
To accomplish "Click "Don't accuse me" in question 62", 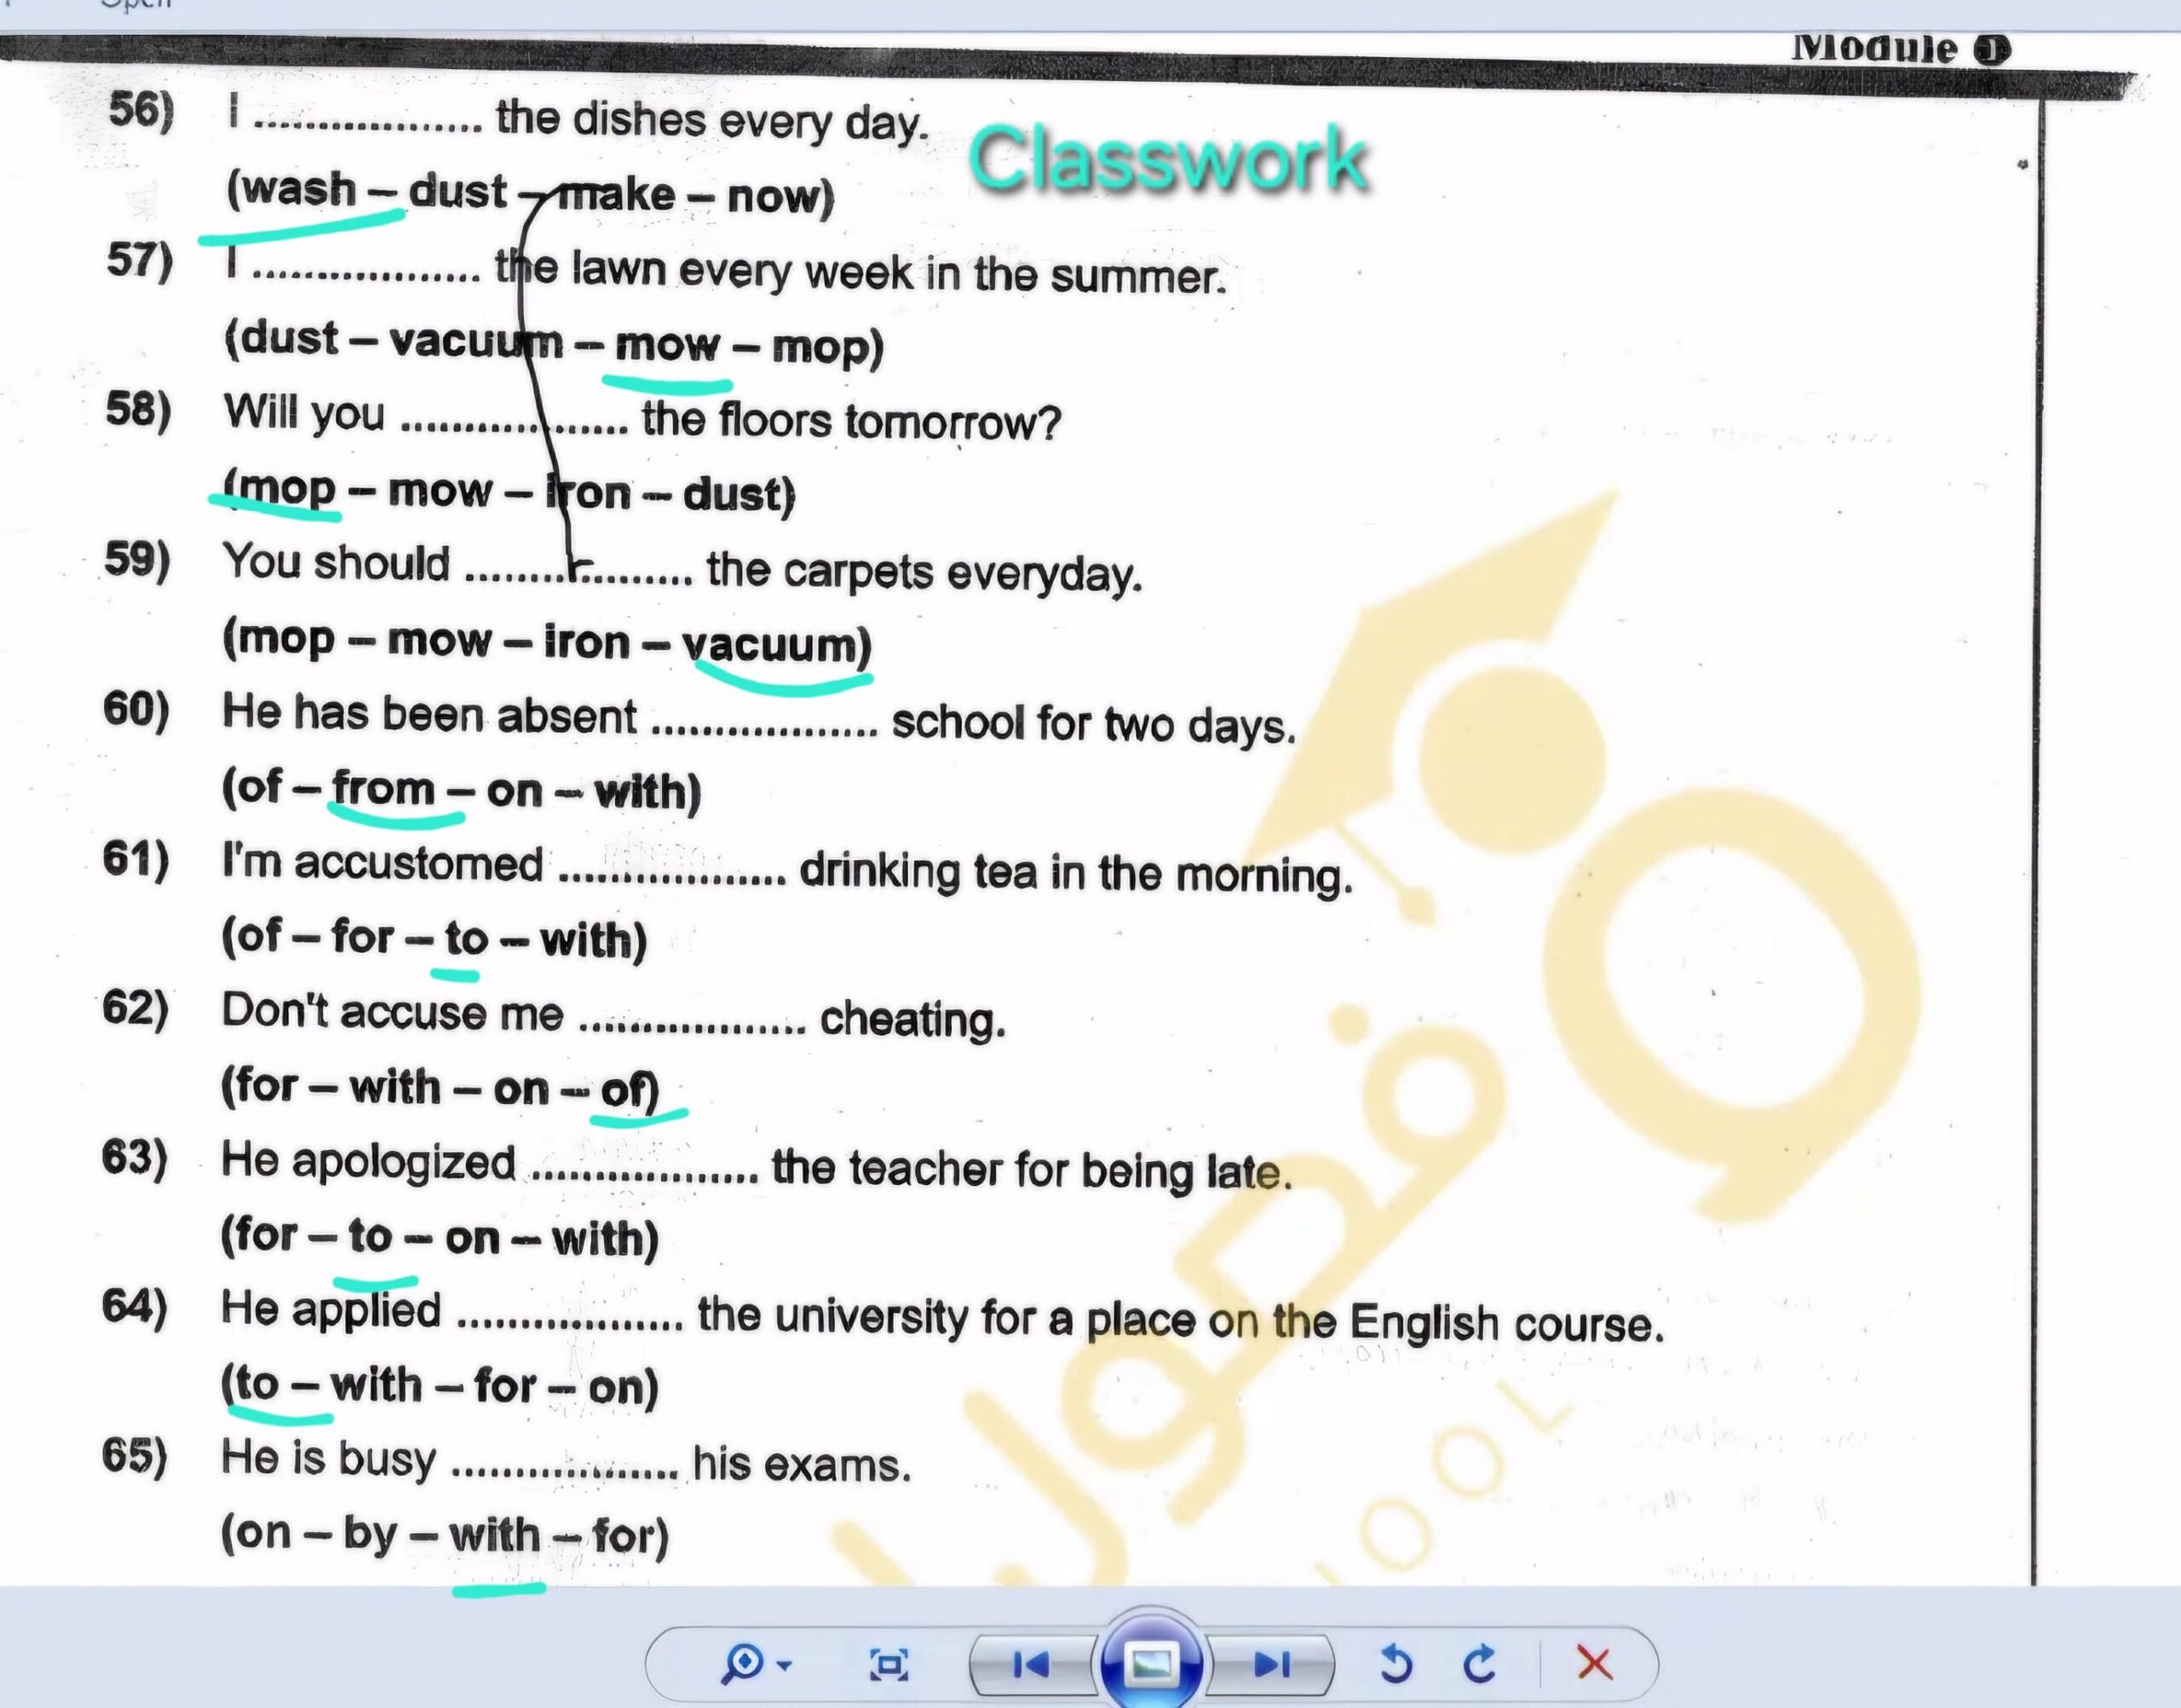I will coord(393,1011).
